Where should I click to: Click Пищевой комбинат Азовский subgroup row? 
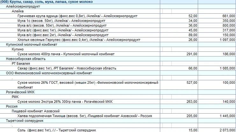[x=36, y=111]
